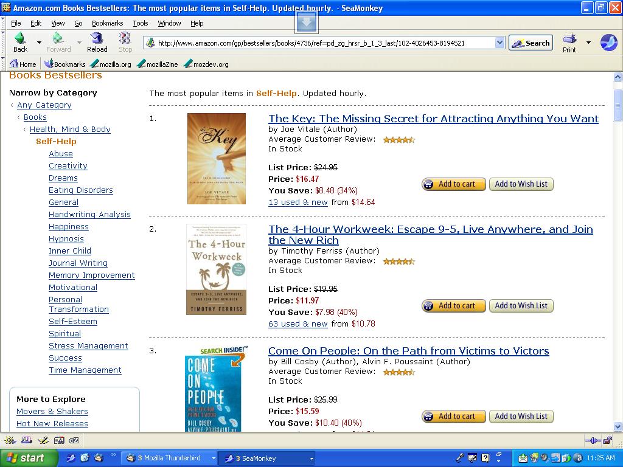Open the Tools menu

141,23
